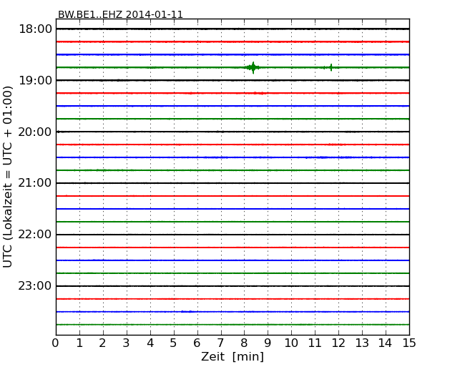Click x-axis tick label 8
Screen dimensions: 465x372
point(244,343)
